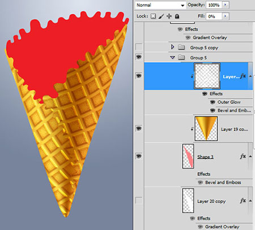The image size is (255, 230).
Task: Toggle Layer 20 copy Effects eye
Action: (192, 218)
